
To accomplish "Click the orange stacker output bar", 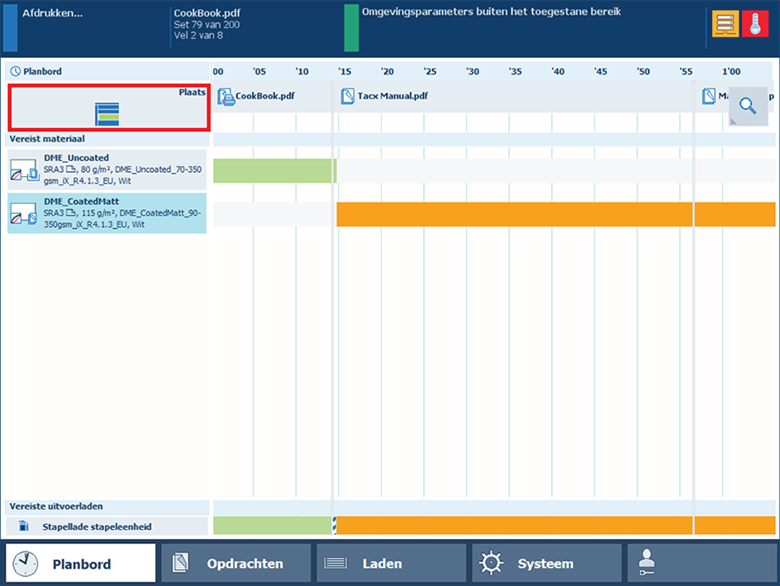I will 555,526.
